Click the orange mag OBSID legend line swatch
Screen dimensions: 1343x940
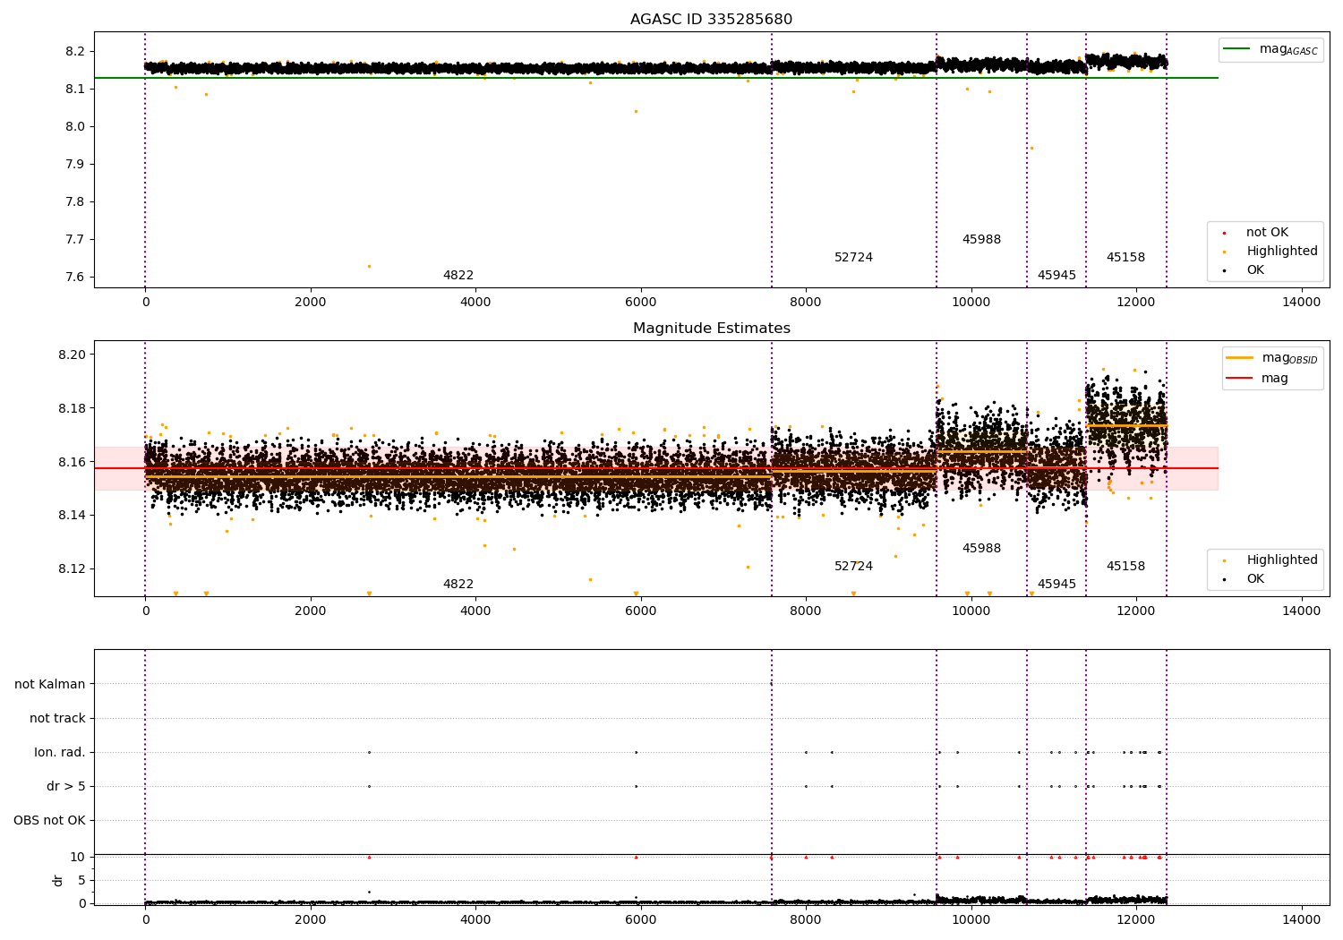[1239, 358]
